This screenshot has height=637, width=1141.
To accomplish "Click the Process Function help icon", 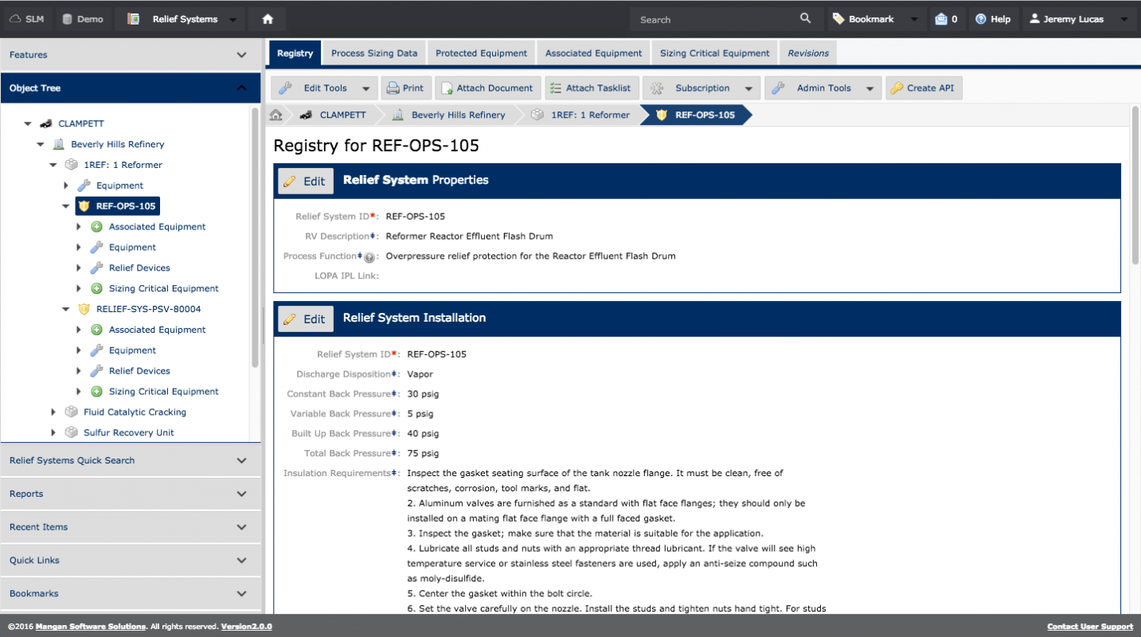I will (x=369, y=257).
